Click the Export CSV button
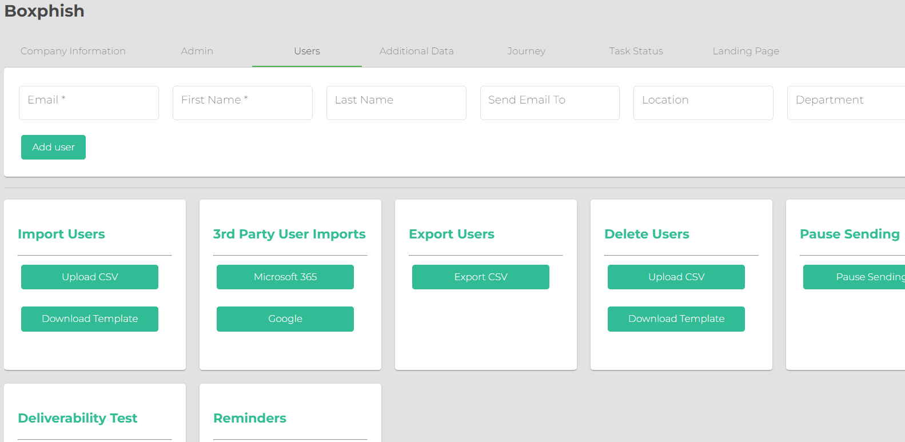 (x=481, y=277)
